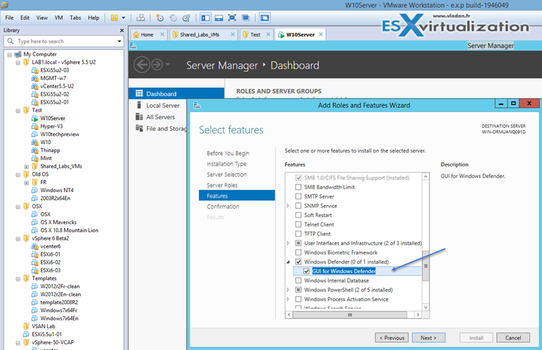Select W10techpreview VM in Library
542x350 pixels.
[x=60, y=134]
